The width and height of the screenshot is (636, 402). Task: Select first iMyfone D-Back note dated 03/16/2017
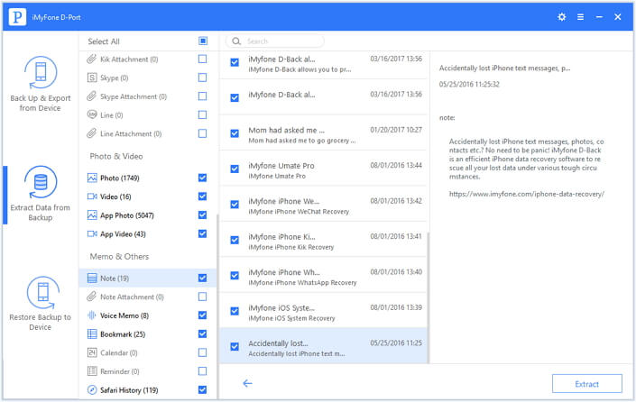click(323, 64)
